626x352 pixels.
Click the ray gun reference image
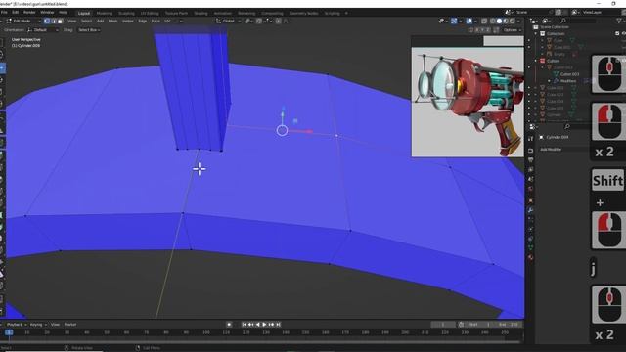pos(468,102)
